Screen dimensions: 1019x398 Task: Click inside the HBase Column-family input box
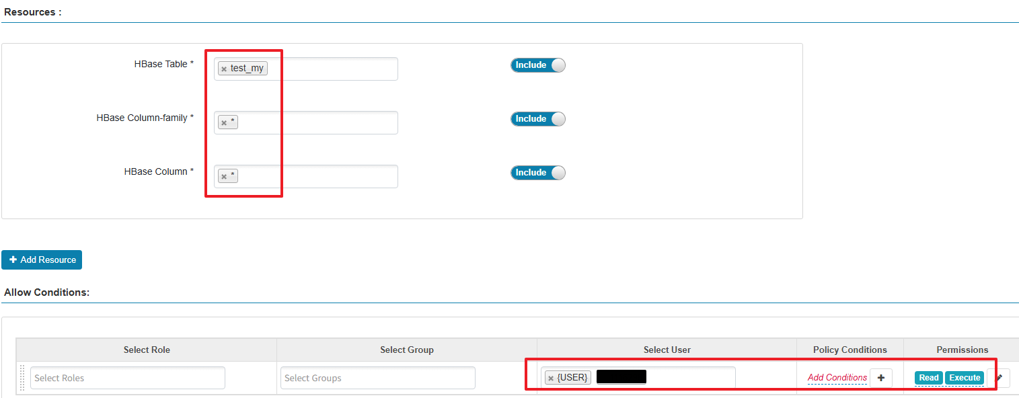(306, 122)
